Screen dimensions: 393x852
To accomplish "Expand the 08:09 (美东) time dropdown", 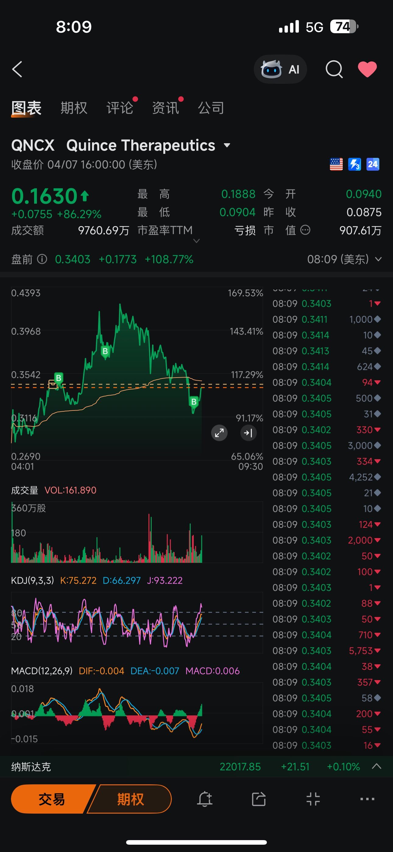I will tap(378, 259).
